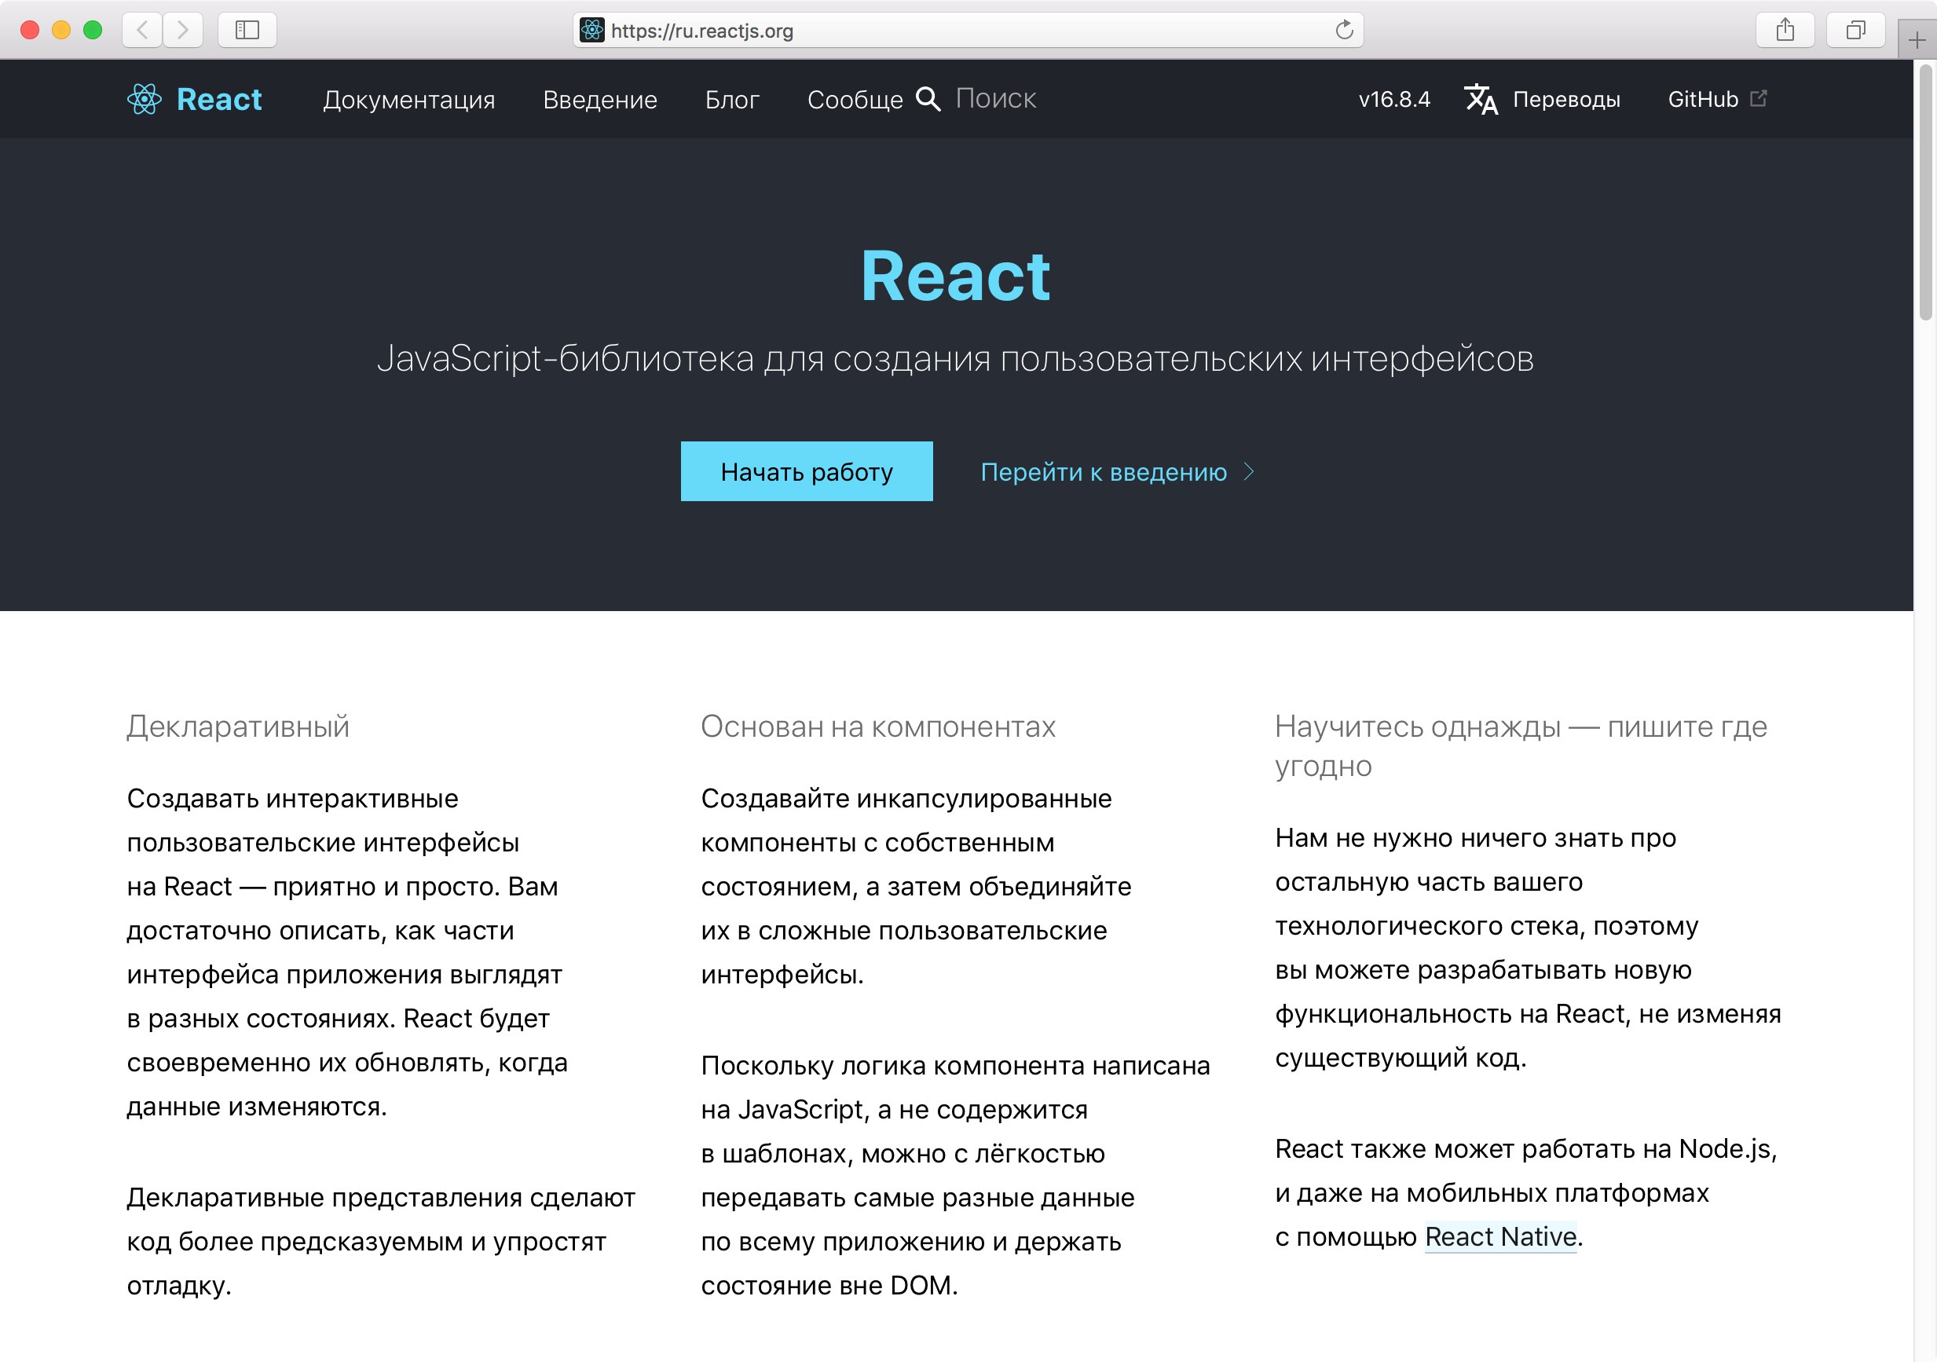Image resolution: width=1937 pixels, height=1362 pixels.
Task: Click the GitHub external link icon
Action: (1759, 99)
